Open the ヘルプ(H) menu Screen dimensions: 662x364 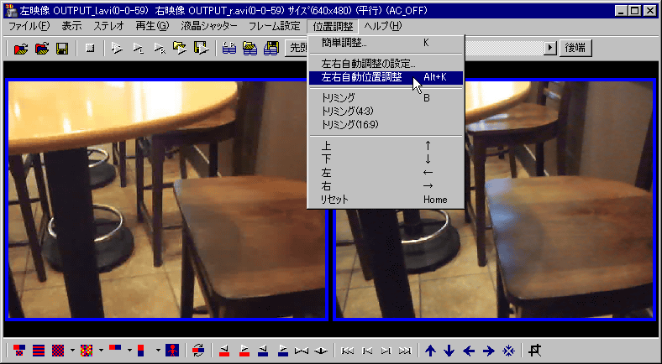[383, 26]
